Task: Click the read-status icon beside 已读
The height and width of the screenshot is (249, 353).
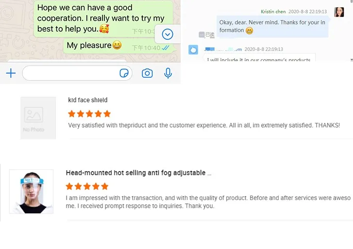Action: 201,34
